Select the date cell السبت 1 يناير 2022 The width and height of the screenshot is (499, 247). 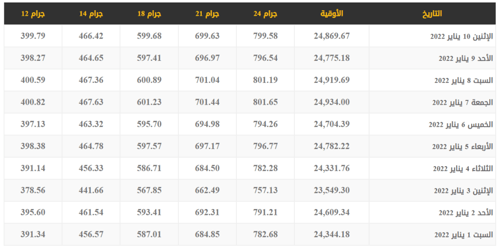(463, 235)
